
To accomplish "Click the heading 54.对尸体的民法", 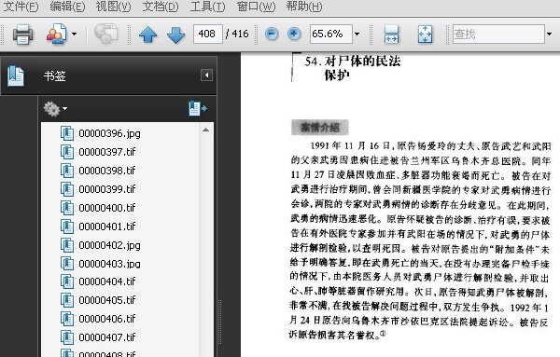I will click(353, 61).
